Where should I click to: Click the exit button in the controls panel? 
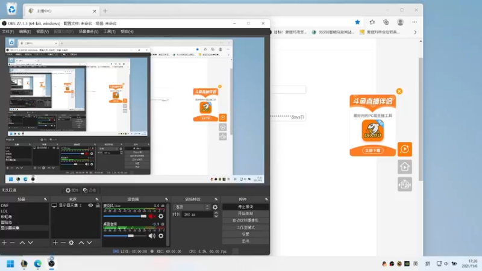pyautogui.click(x=245, y=241)
